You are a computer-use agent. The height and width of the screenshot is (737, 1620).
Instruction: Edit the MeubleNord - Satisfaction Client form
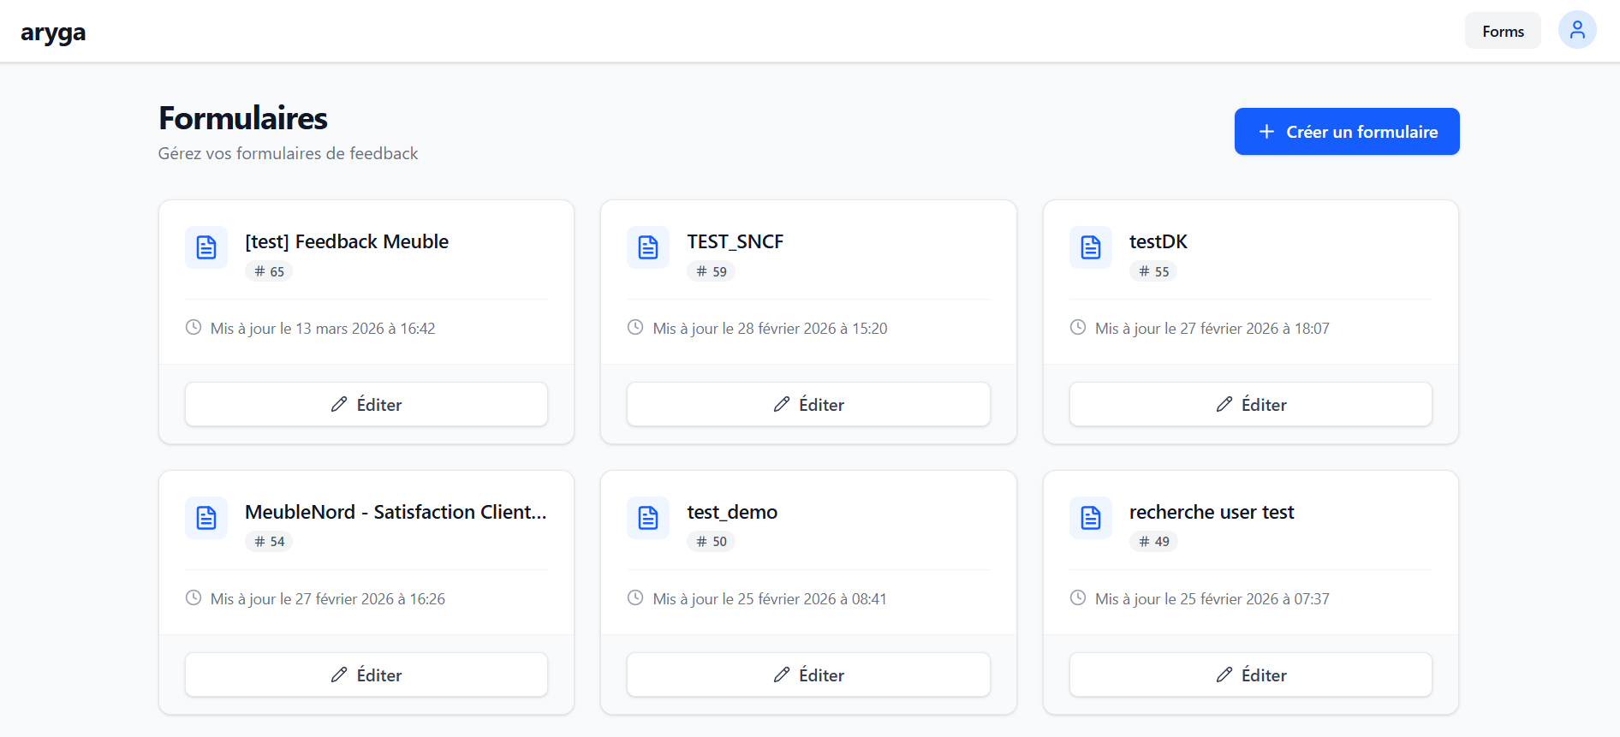(366, 675)
